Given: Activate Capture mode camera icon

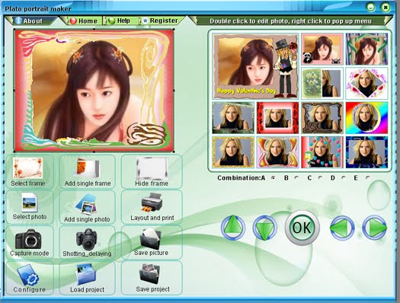Looking at the screenshot, I should pyautogui.click(x=28, y=239).
